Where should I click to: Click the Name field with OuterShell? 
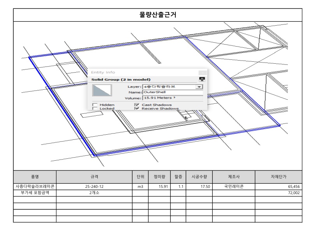tap(173, 92)
